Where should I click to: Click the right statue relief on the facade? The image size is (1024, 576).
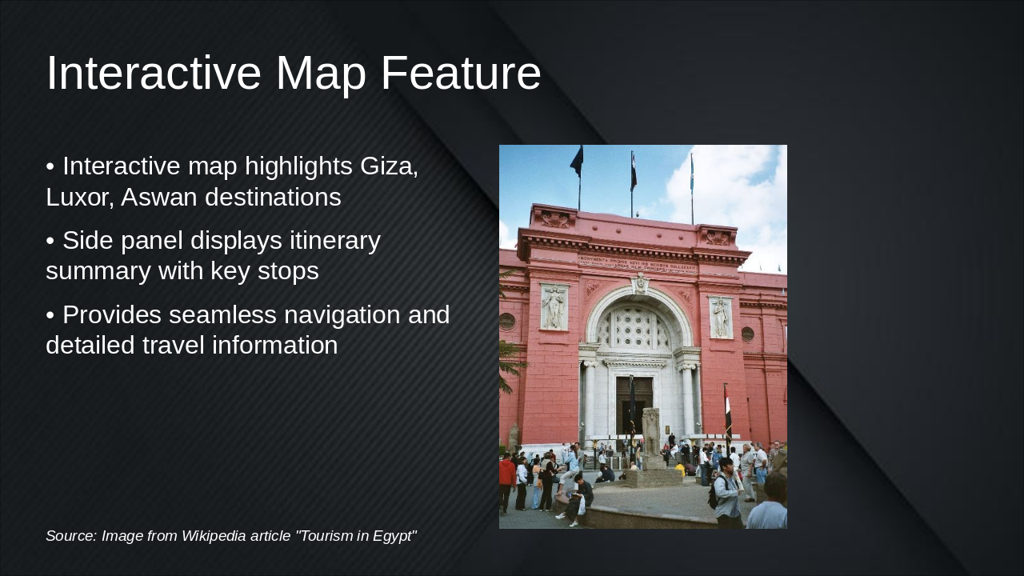tap(720, 317)
